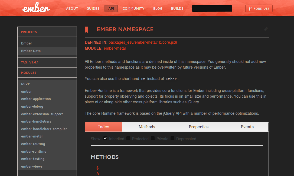
Task: Open the Guides menu item
Action: (x=93, y=9)
